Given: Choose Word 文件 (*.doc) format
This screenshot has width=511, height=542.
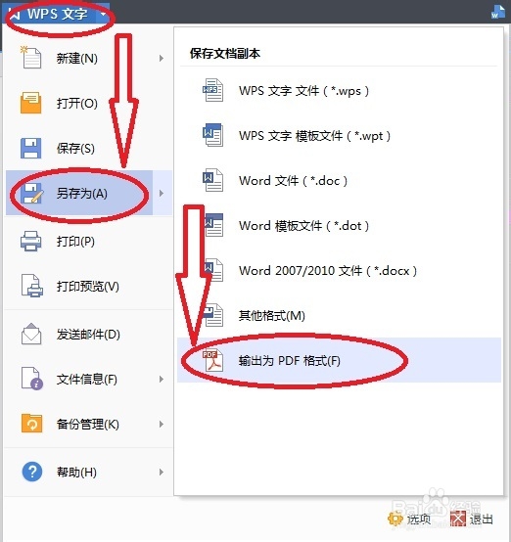Looking at the screenshot, I should pyautogui.click(x=339, y=180).
